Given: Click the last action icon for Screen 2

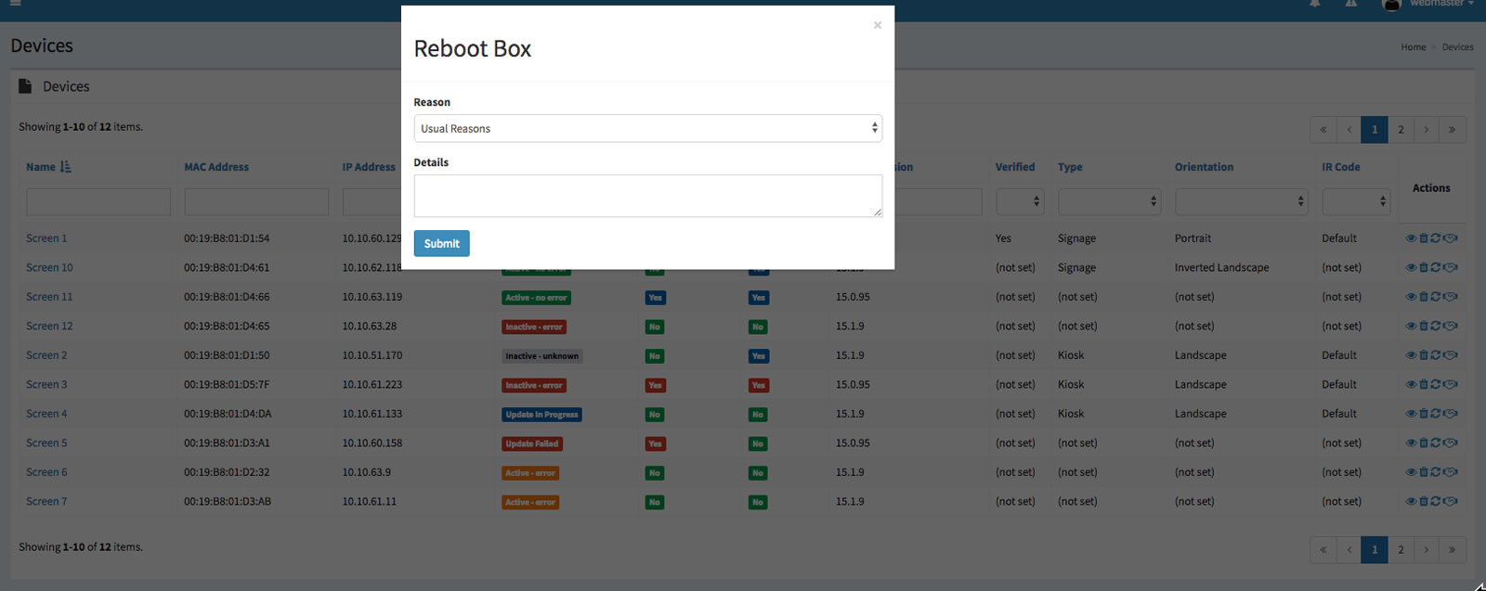Looking at the screenshot, I should point(1451,355).
